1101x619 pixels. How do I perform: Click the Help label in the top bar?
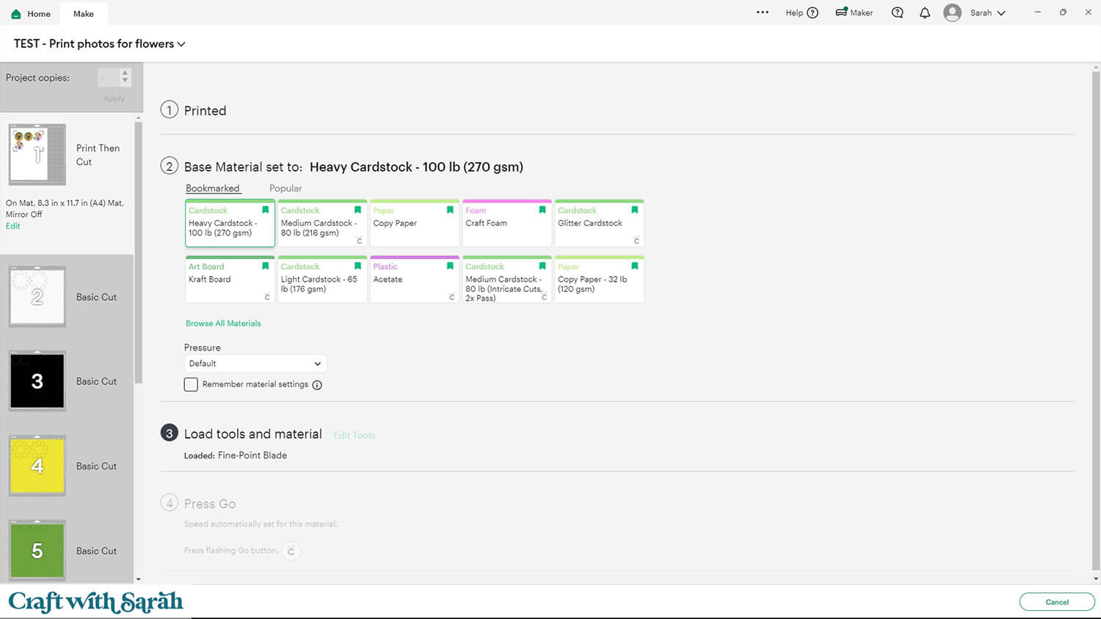tap(794, 12)
